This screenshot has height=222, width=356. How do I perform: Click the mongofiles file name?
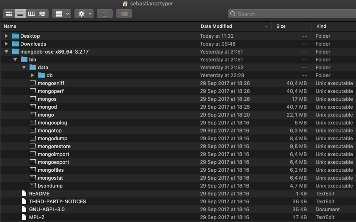pyautogui.click(x=51, y=170)
